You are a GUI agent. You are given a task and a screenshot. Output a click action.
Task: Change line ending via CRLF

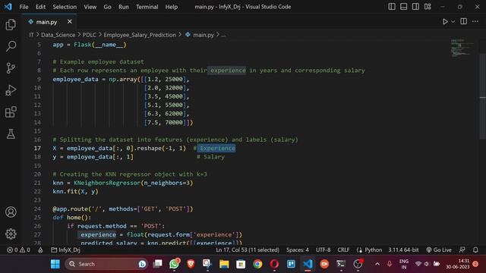click(343, 249)
